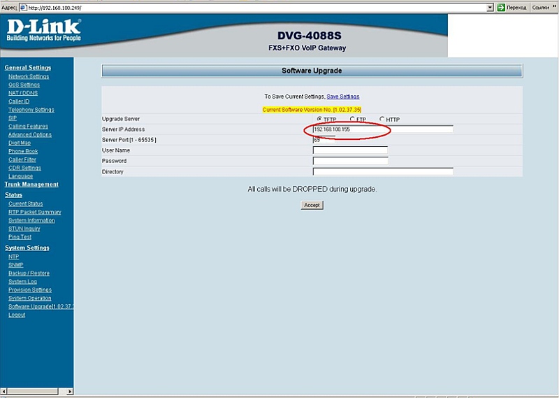Select the TFTP upgrade server option
This screenshot has width=559, height=398.
click(x=320, y=119)
